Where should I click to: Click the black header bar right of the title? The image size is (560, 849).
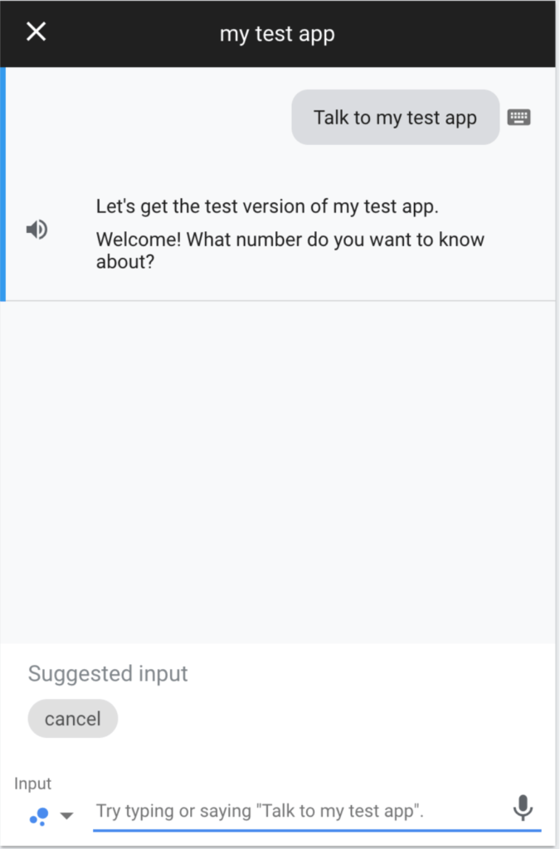[x=448, y=34]
